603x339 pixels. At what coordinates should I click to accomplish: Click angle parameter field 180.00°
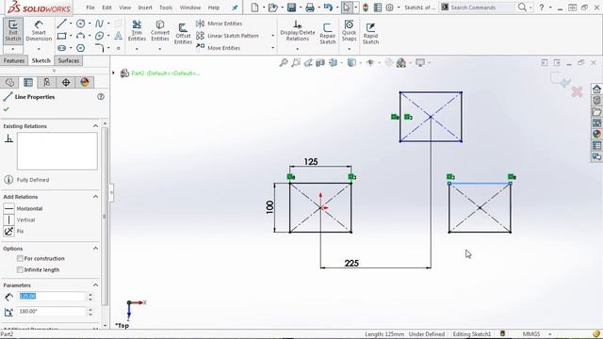(52, 312)
